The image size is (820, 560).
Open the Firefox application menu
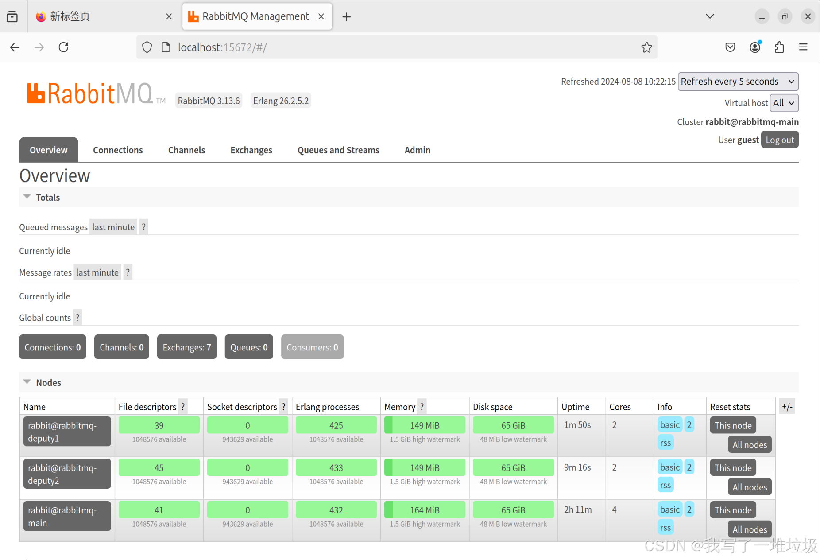(803, 47)
